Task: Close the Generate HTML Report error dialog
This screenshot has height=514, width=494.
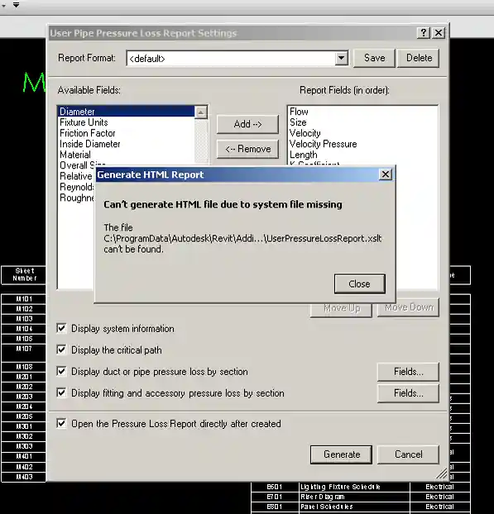Action: [x=359, y=283]
